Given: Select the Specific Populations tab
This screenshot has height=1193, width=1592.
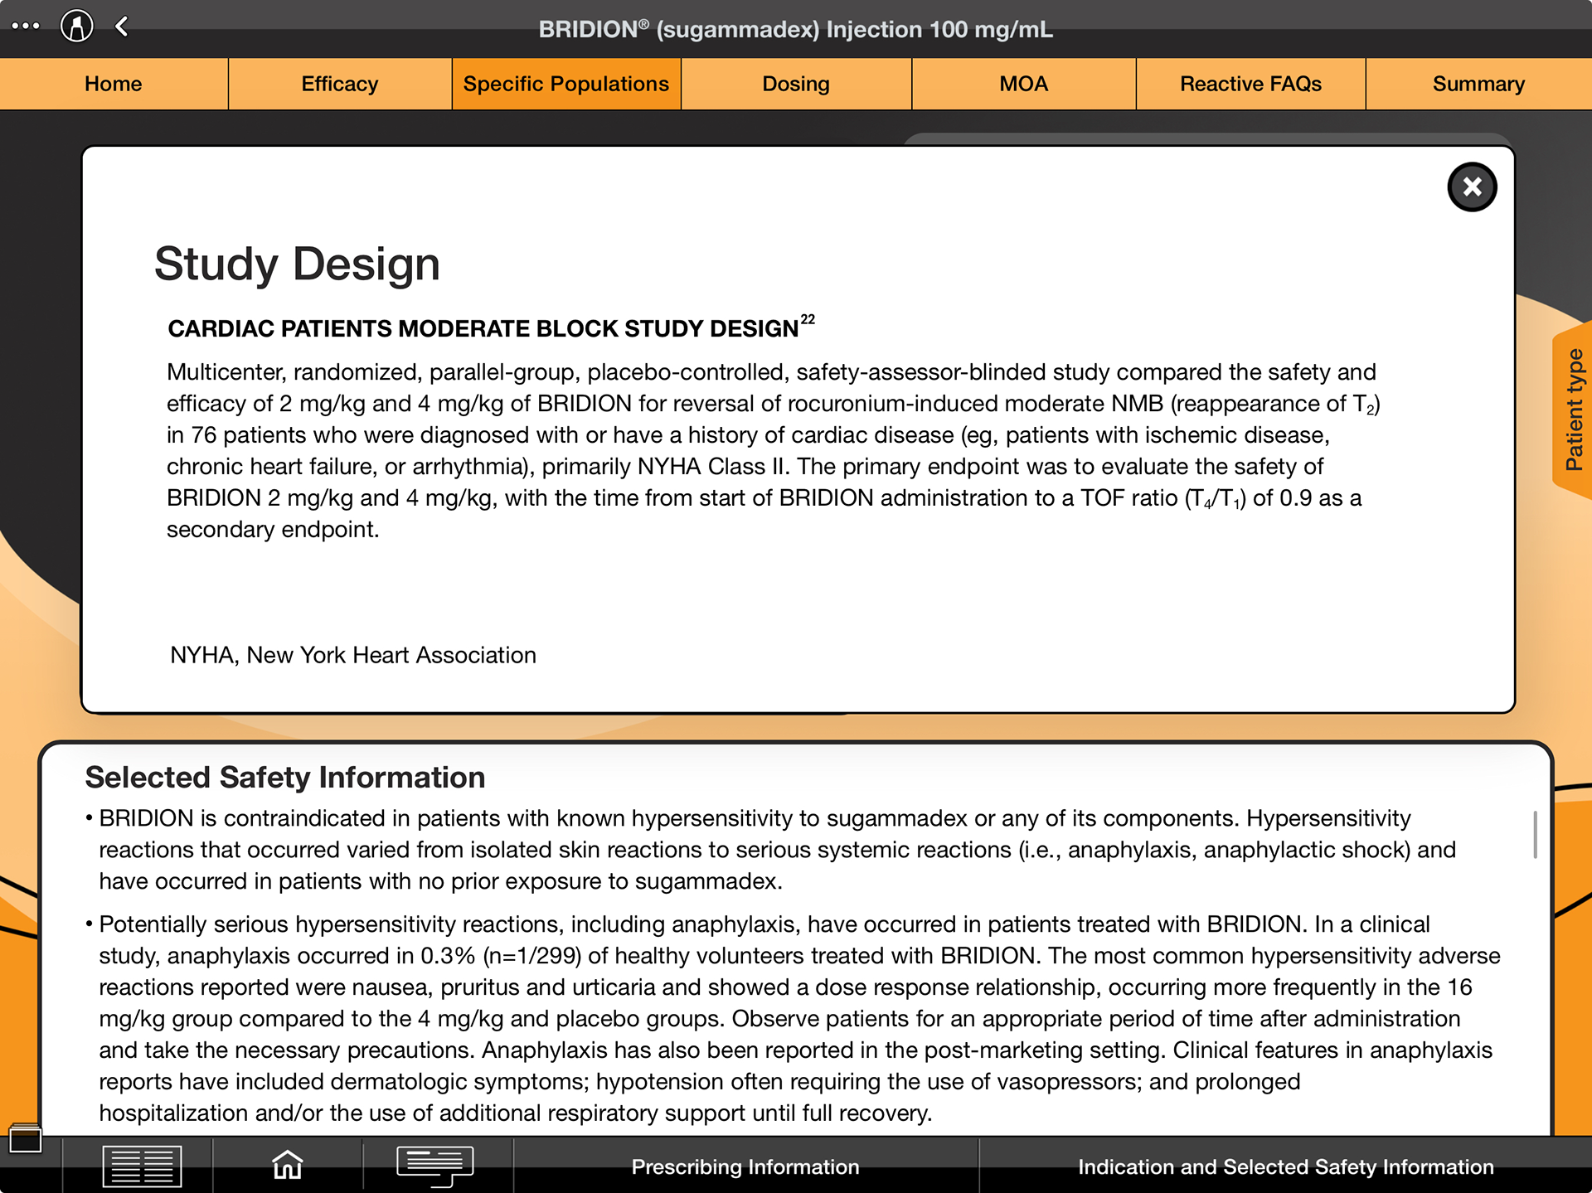Looking at the screenshot, I should coord(566,84).
